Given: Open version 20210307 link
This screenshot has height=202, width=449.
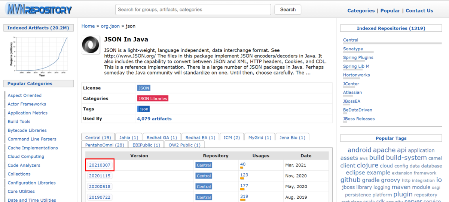Looking at the screenshot, I should click(x=100, y=165).
